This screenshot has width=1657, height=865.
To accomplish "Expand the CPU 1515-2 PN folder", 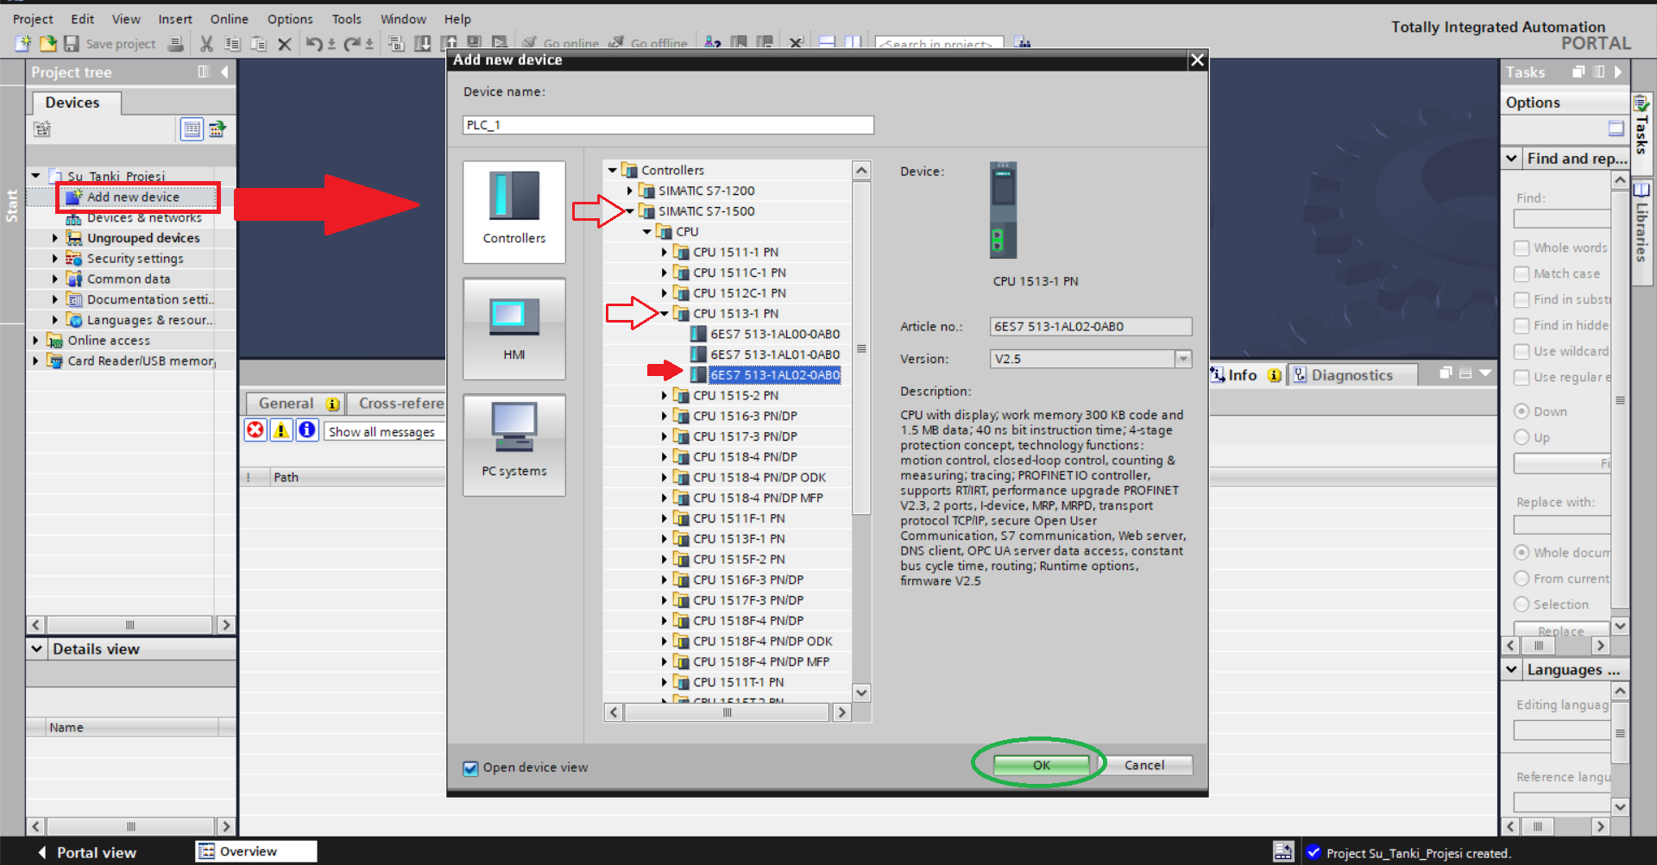I will 665,396.
